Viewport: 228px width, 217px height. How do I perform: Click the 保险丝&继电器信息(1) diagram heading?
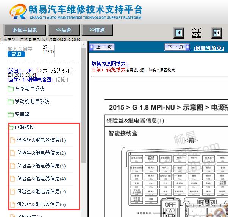135,121
